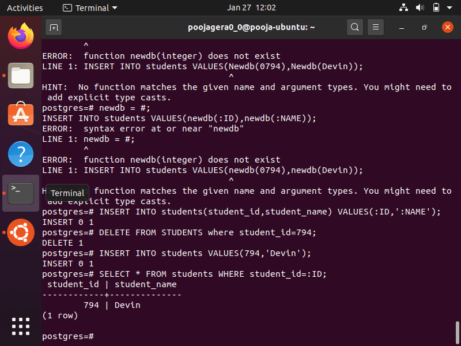Click the battery indicator icon
Viewport: 461px width, 346px height.
coord(436,8)
